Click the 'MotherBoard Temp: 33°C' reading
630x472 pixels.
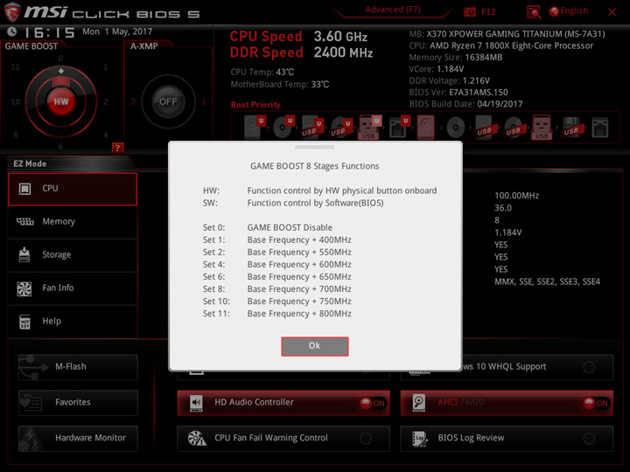click(x=280, y=85)
